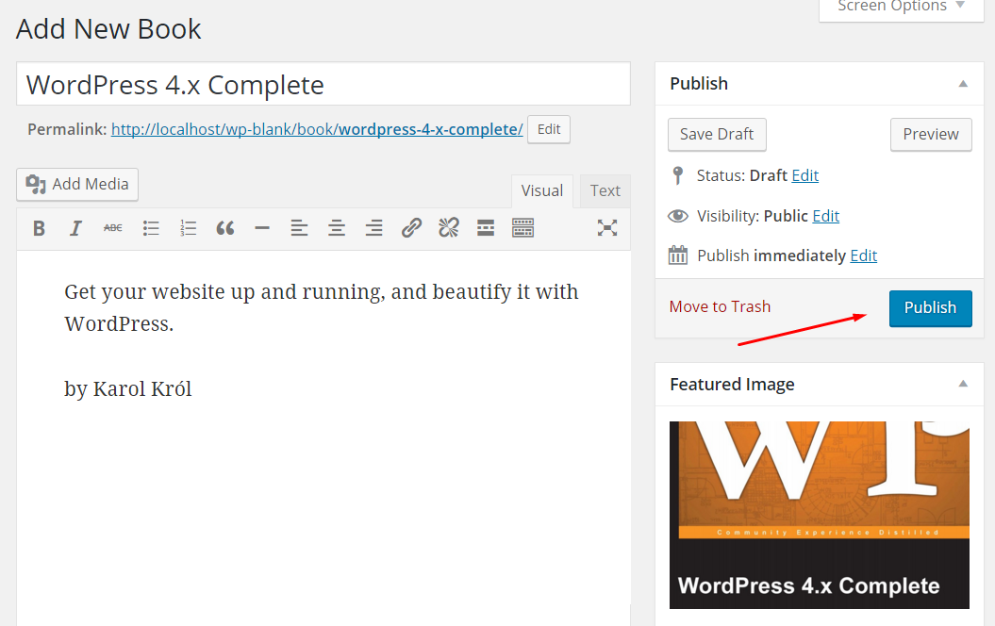
Task: Switch to the Visual editor tab
Action: click(x=542, y=190)
